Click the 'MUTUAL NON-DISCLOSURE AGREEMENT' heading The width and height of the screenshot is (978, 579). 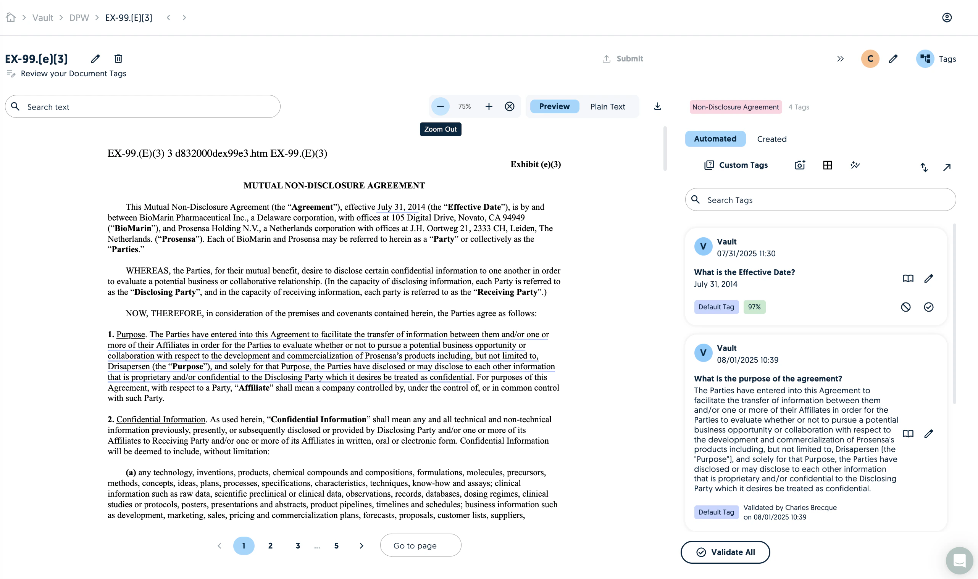[x=334, y=186]
